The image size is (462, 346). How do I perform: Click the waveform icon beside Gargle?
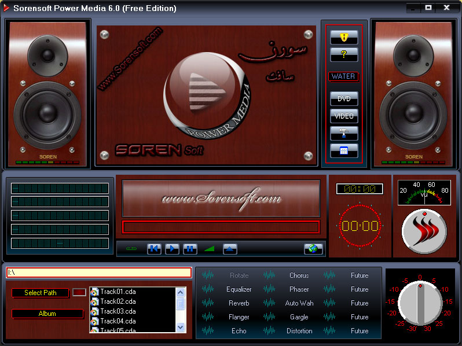[269, 317]
